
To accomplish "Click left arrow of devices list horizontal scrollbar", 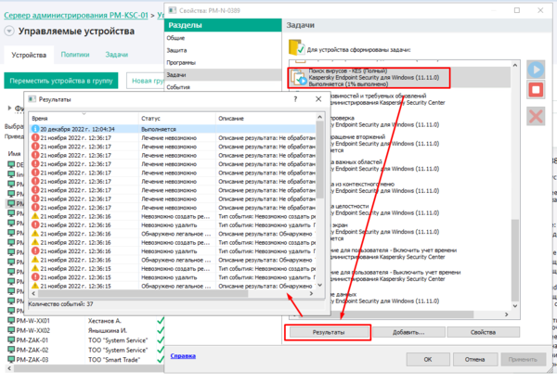I will [9, 368].
